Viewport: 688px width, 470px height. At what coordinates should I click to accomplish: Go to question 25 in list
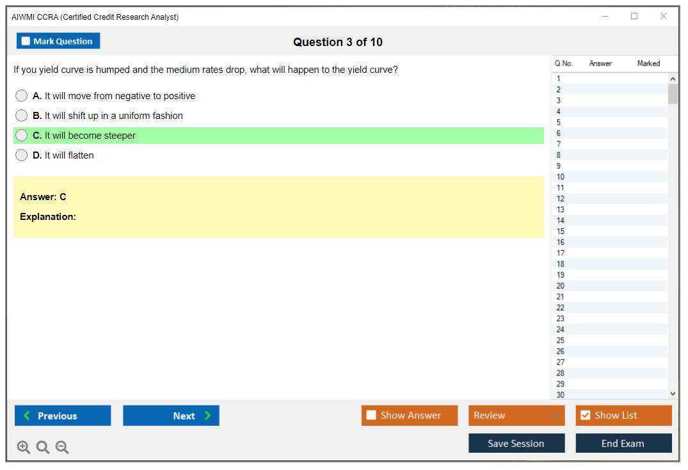point(561,340)
